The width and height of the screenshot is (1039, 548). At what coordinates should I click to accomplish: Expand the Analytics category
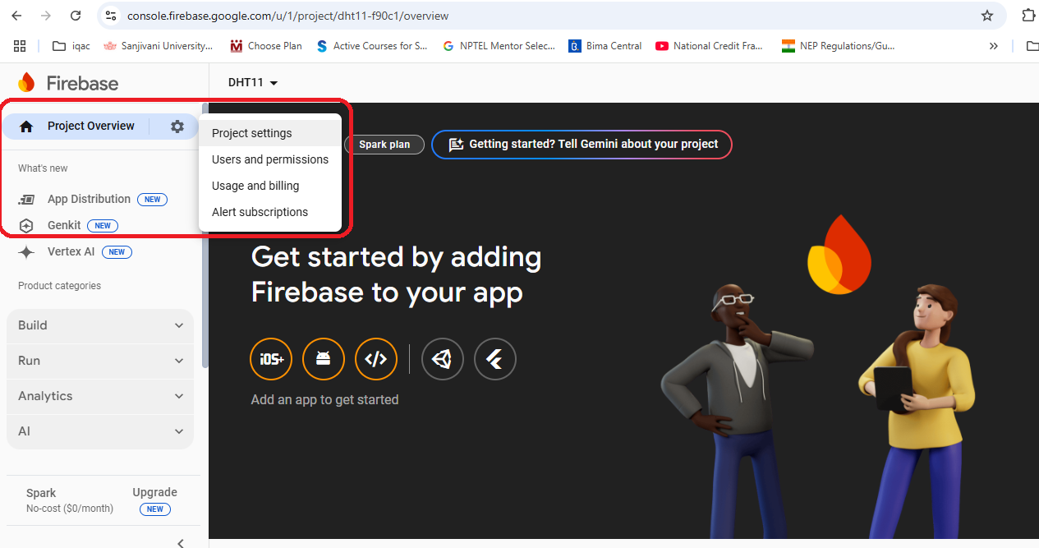pos(100,396)
